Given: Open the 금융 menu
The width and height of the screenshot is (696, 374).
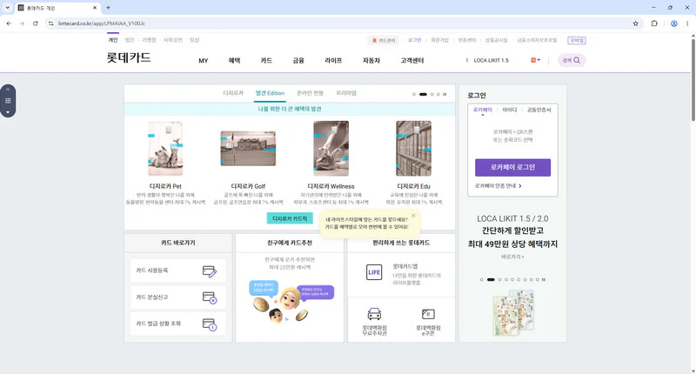Looking at the screenshot, I should pyautogui.click(x=298, y=60).
